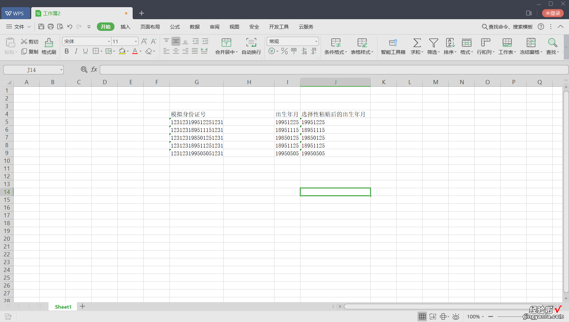Switch to the 数据 tab
The width and height of the screenshot is (569, 322).
(195, 27)
